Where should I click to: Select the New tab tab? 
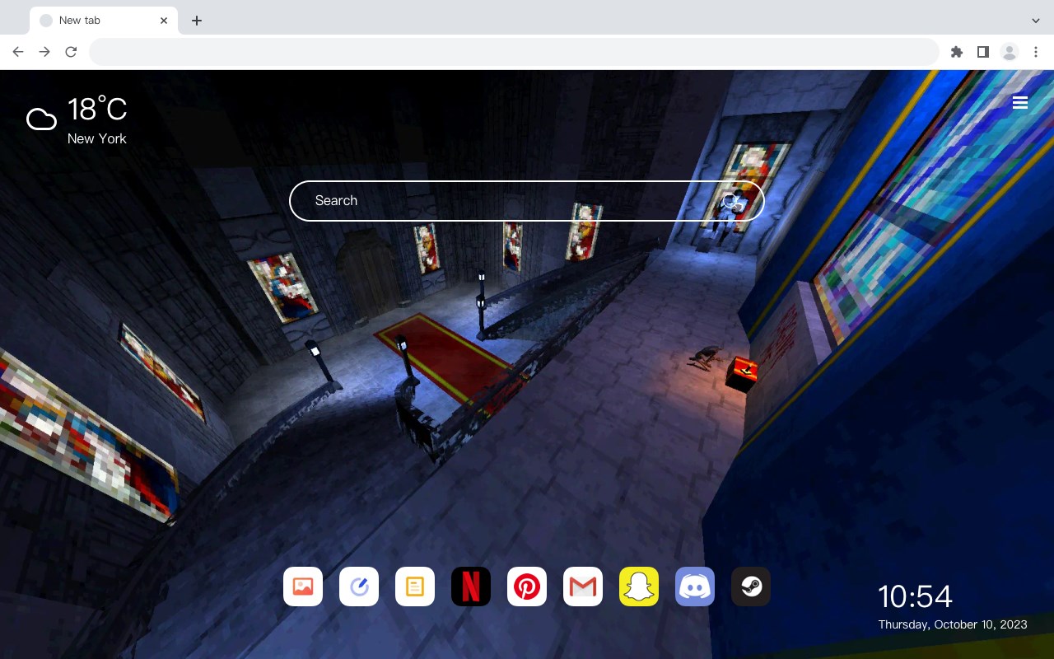click(104, 21)
